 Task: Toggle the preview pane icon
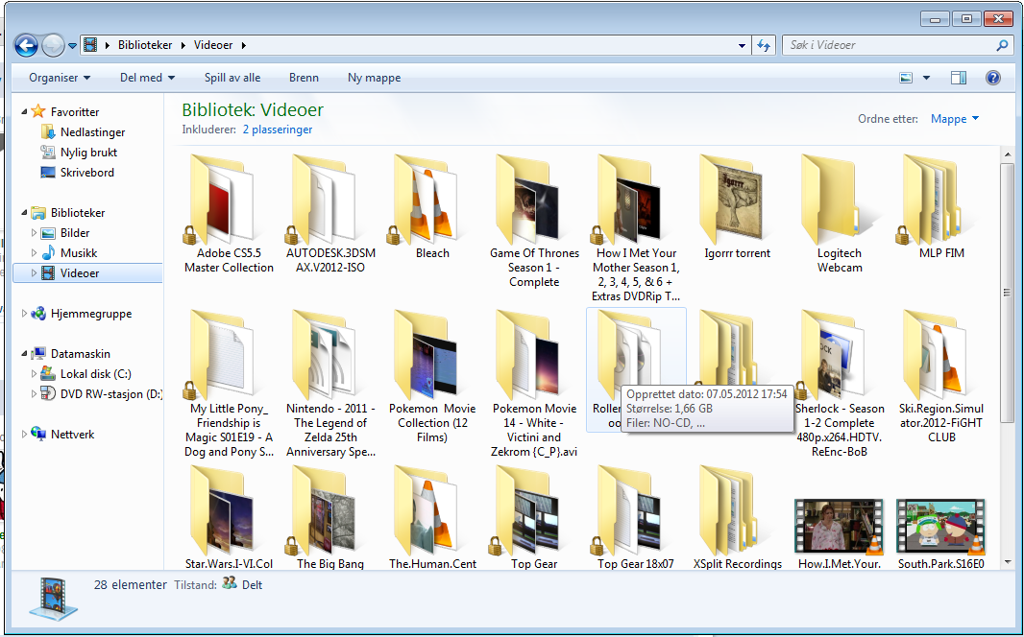click(x=959, y=78)
